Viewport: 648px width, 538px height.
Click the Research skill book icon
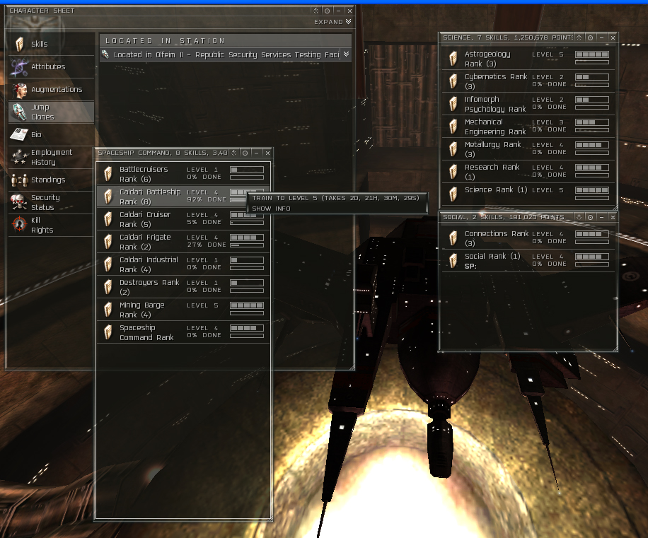(453, 172)
